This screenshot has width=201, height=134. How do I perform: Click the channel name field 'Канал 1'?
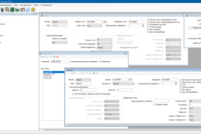pyautogui.click(x=83, y=83)
